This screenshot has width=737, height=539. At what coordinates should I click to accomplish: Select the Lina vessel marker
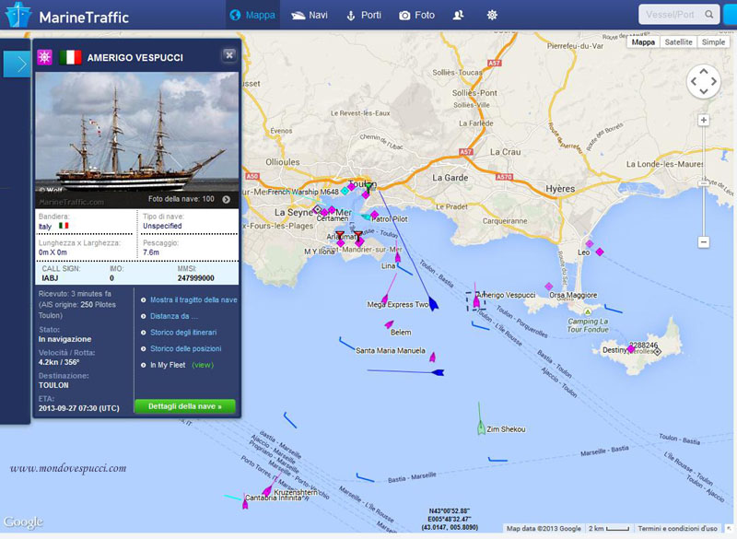[398, 256]
